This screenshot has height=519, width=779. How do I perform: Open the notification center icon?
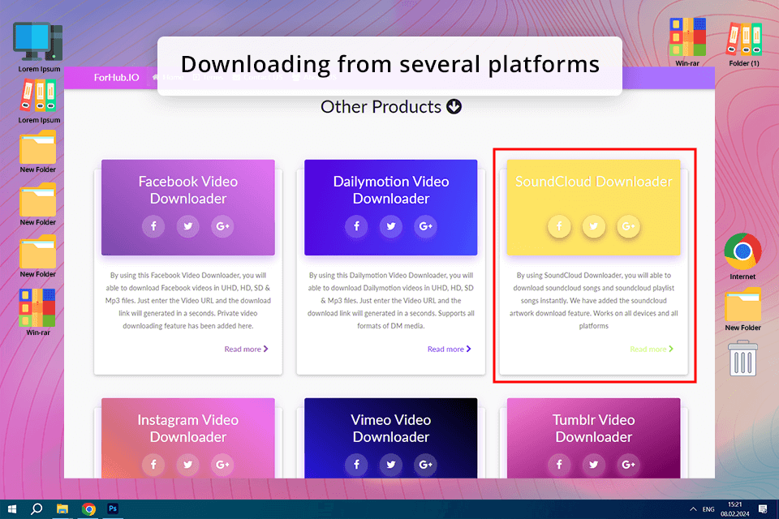763,509
